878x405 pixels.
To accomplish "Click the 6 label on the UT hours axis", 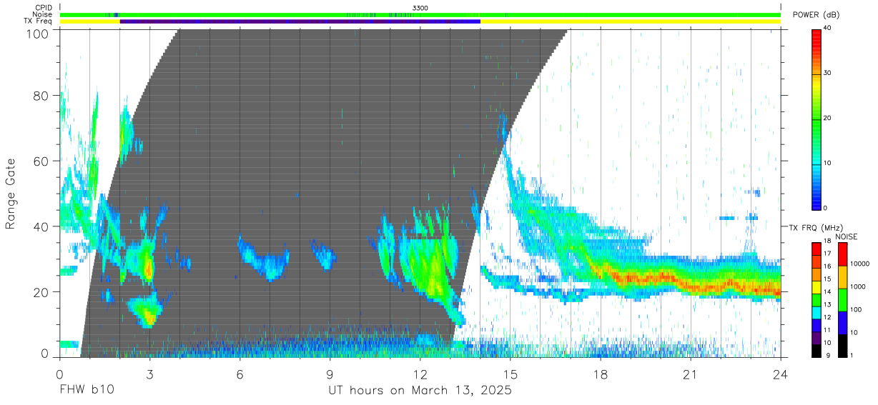I will 240,374.
